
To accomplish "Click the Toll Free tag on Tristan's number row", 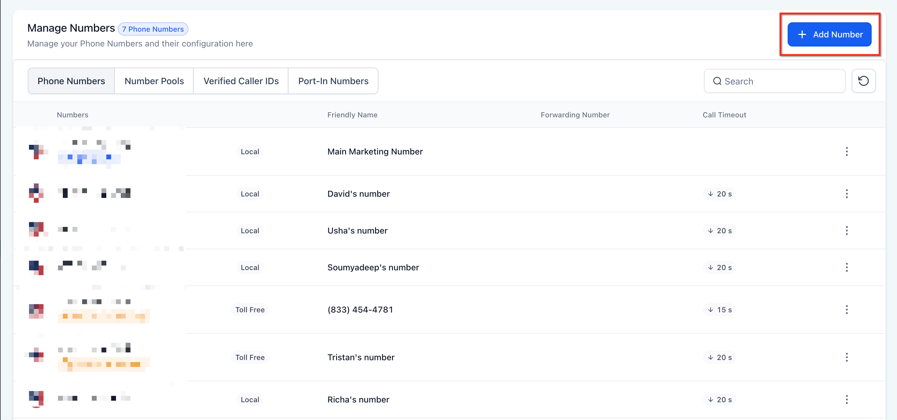I will coord(250,357).
